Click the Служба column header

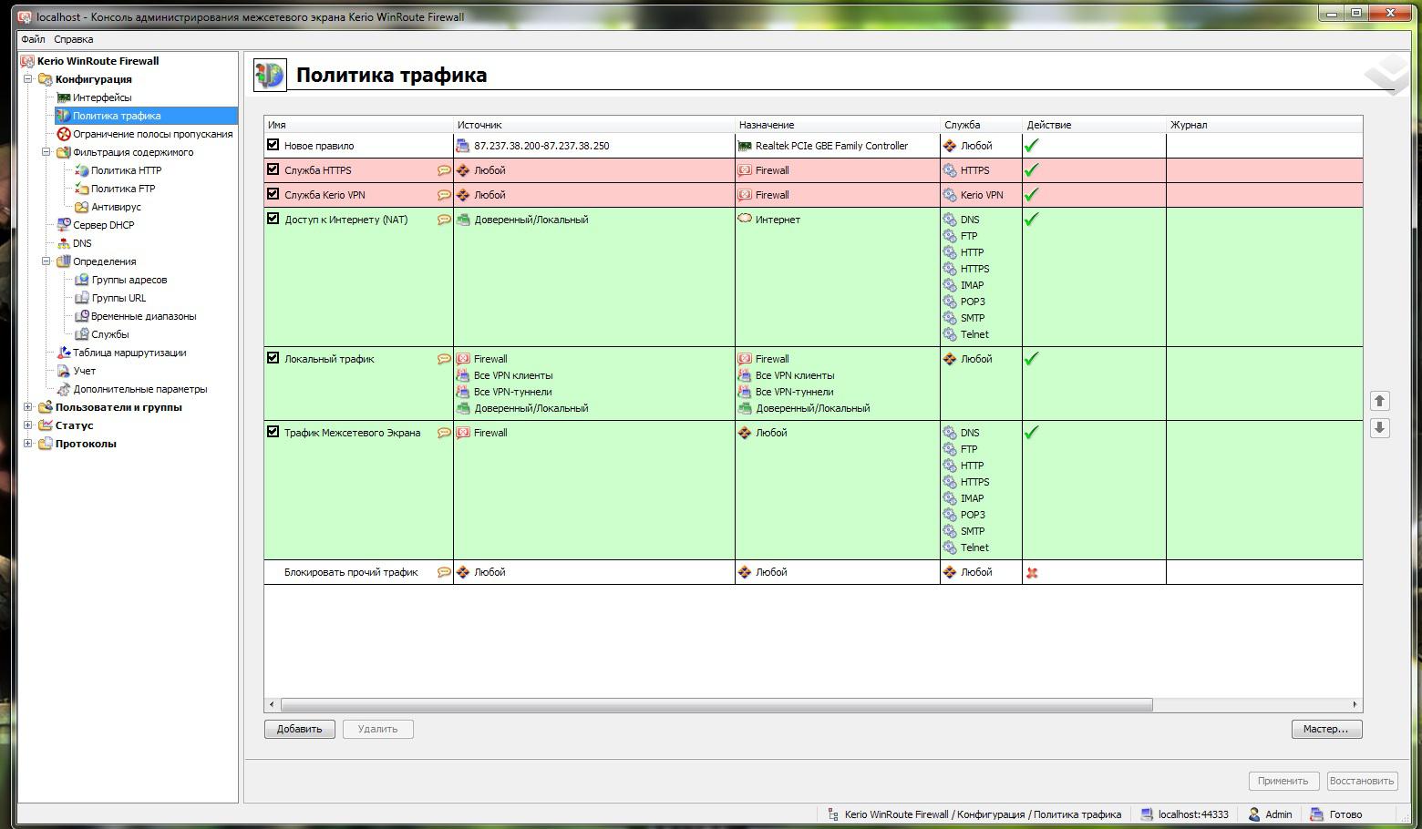click(x=981, y=125)
